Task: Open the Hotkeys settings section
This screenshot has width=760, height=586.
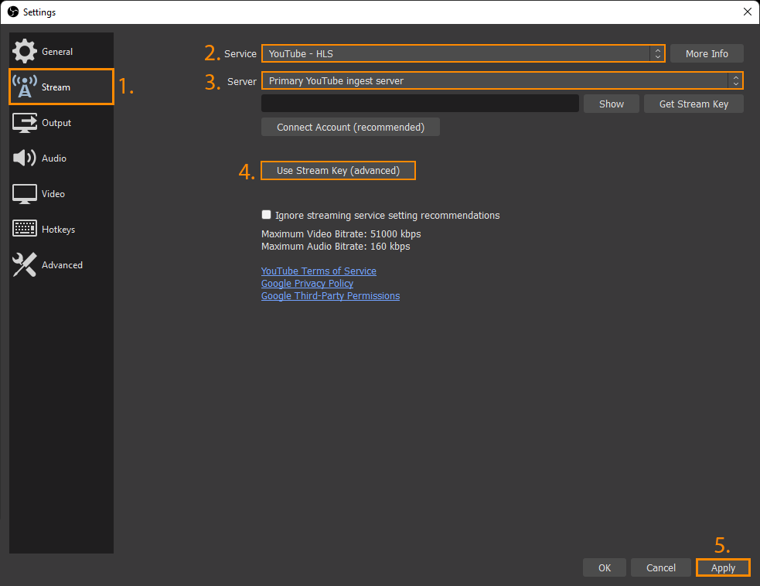Action: tap(61, 230)
